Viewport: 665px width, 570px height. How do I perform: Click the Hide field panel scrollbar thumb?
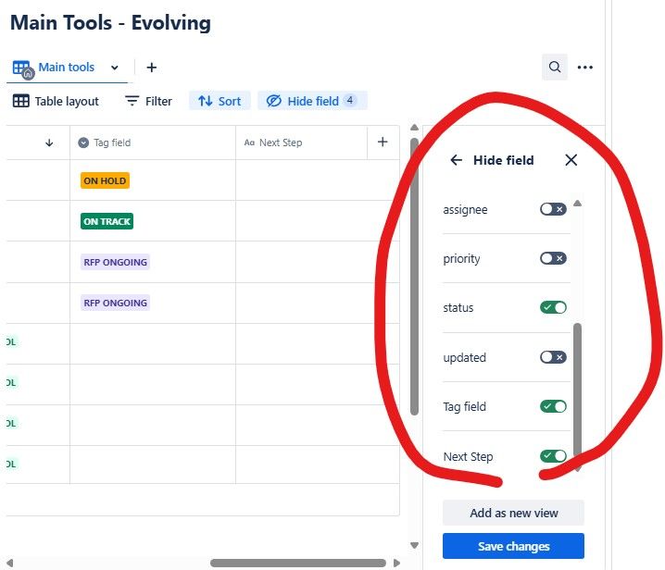tap(577, 392)
